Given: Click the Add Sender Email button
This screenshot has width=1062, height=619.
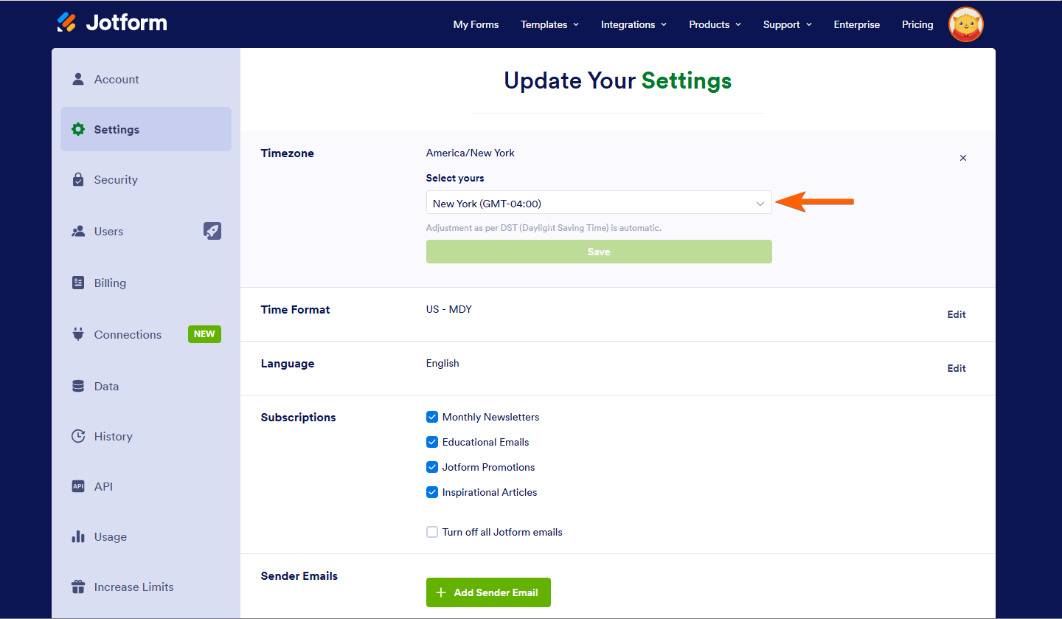Looking at the screenshot, I should pyautogui.click(x=488, y=592).
